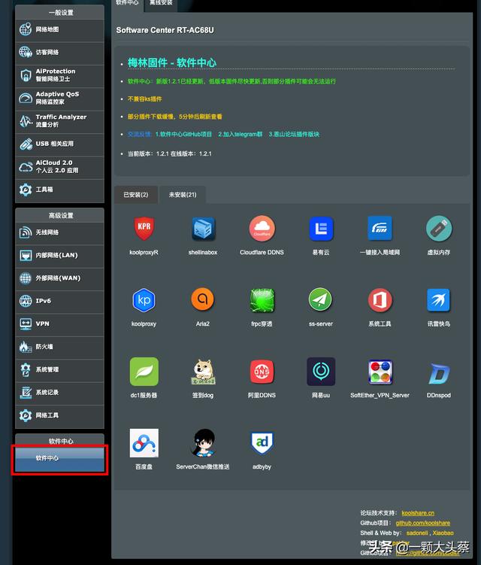481x565 pixels.
Task: Open 无线网络 settings
Action: point(60,232)
